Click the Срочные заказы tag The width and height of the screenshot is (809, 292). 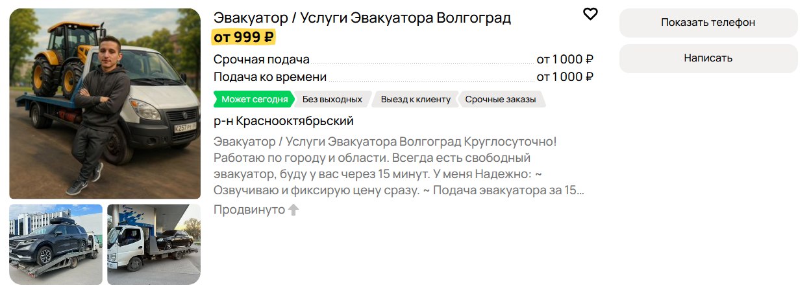pos(501,99)
